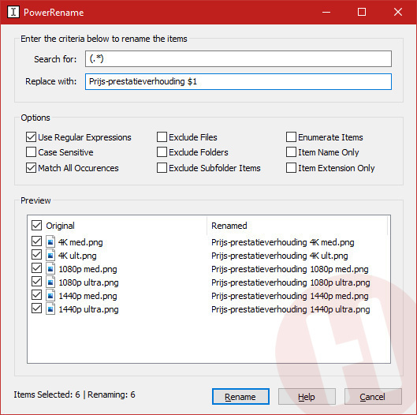The image size is (417, 415).
Task: Deselect the 1440p ultra.png item checkbox
Action: tap(37, 308)
